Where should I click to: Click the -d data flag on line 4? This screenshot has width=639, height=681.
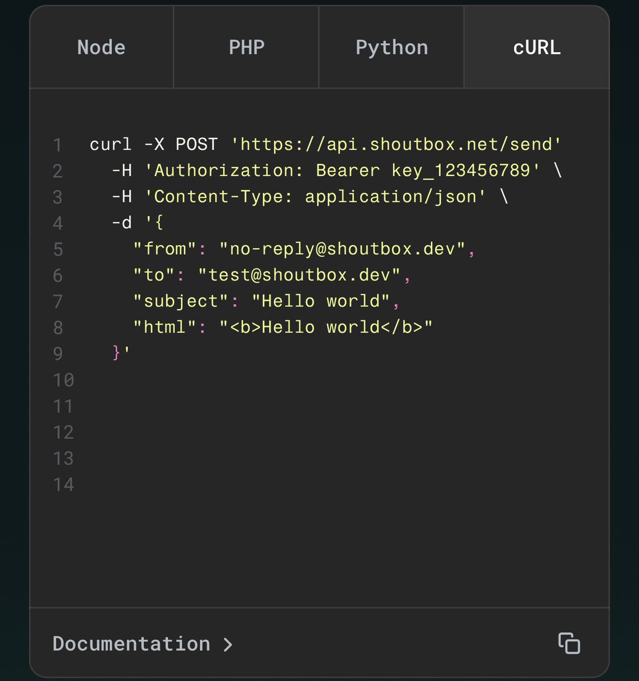[x=122, y=222]
